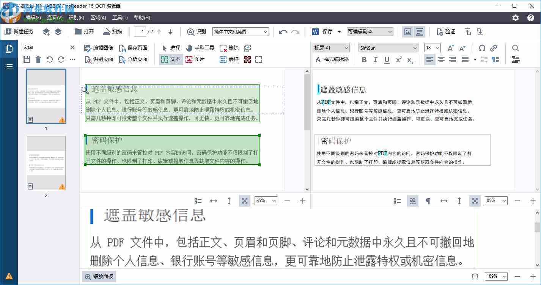Select the background picture area tool

247,60
